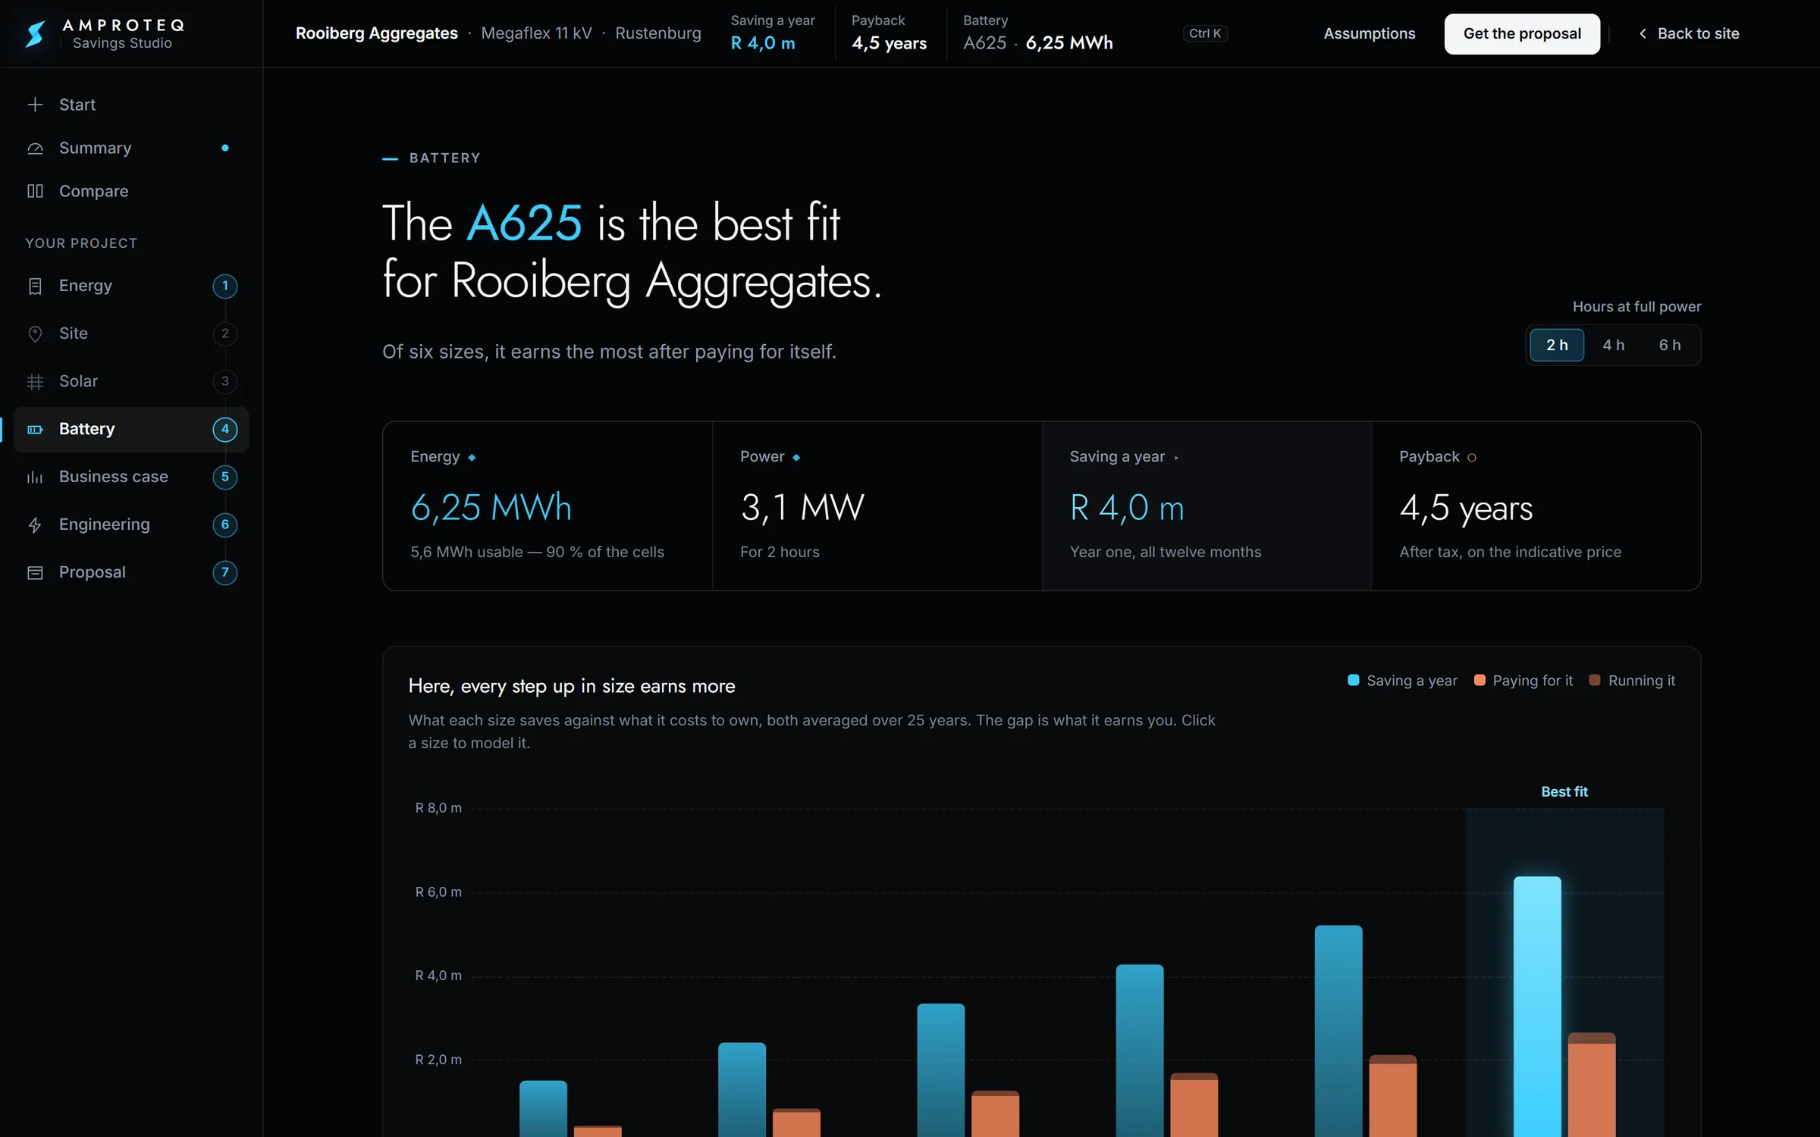The image size is (1820, 1137).
Task: Open the Start page in sidebar
Action: click(x=131, y=105)
